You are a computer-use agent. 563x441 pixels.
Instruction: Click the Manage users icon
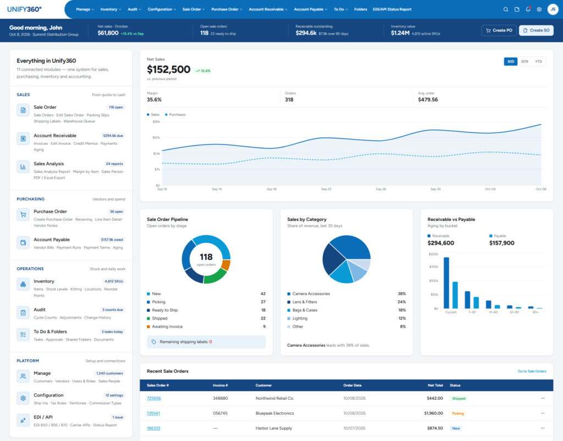click(23, 376)
